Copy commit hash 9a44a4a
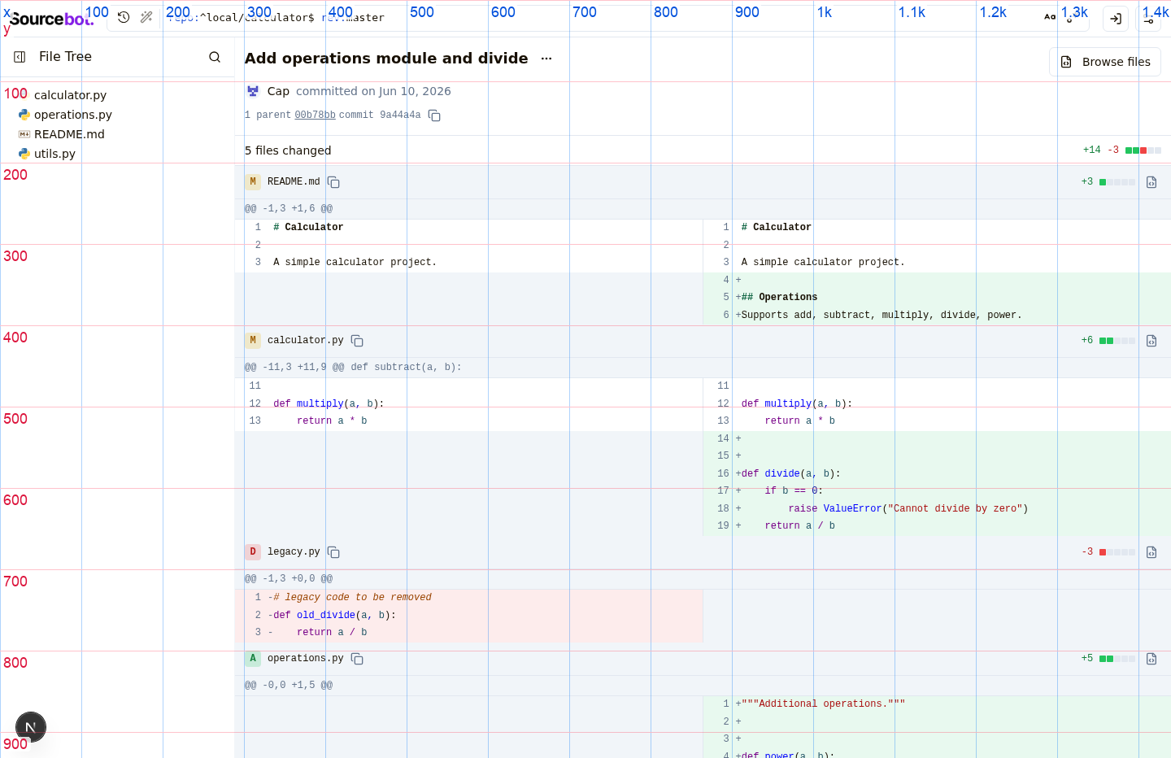The image size is (1171, 758). click(434, 115)
